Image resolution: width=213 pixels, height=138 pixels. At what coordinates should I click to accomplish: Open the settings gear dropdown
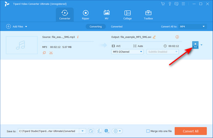[117, 131]
